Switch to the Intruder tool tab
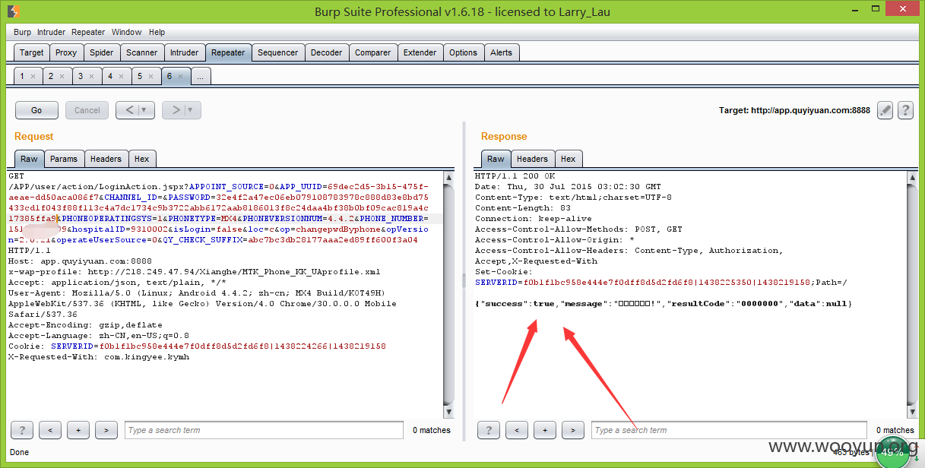The height and width of the screenshot is (468, 925). tap(185, 52)
